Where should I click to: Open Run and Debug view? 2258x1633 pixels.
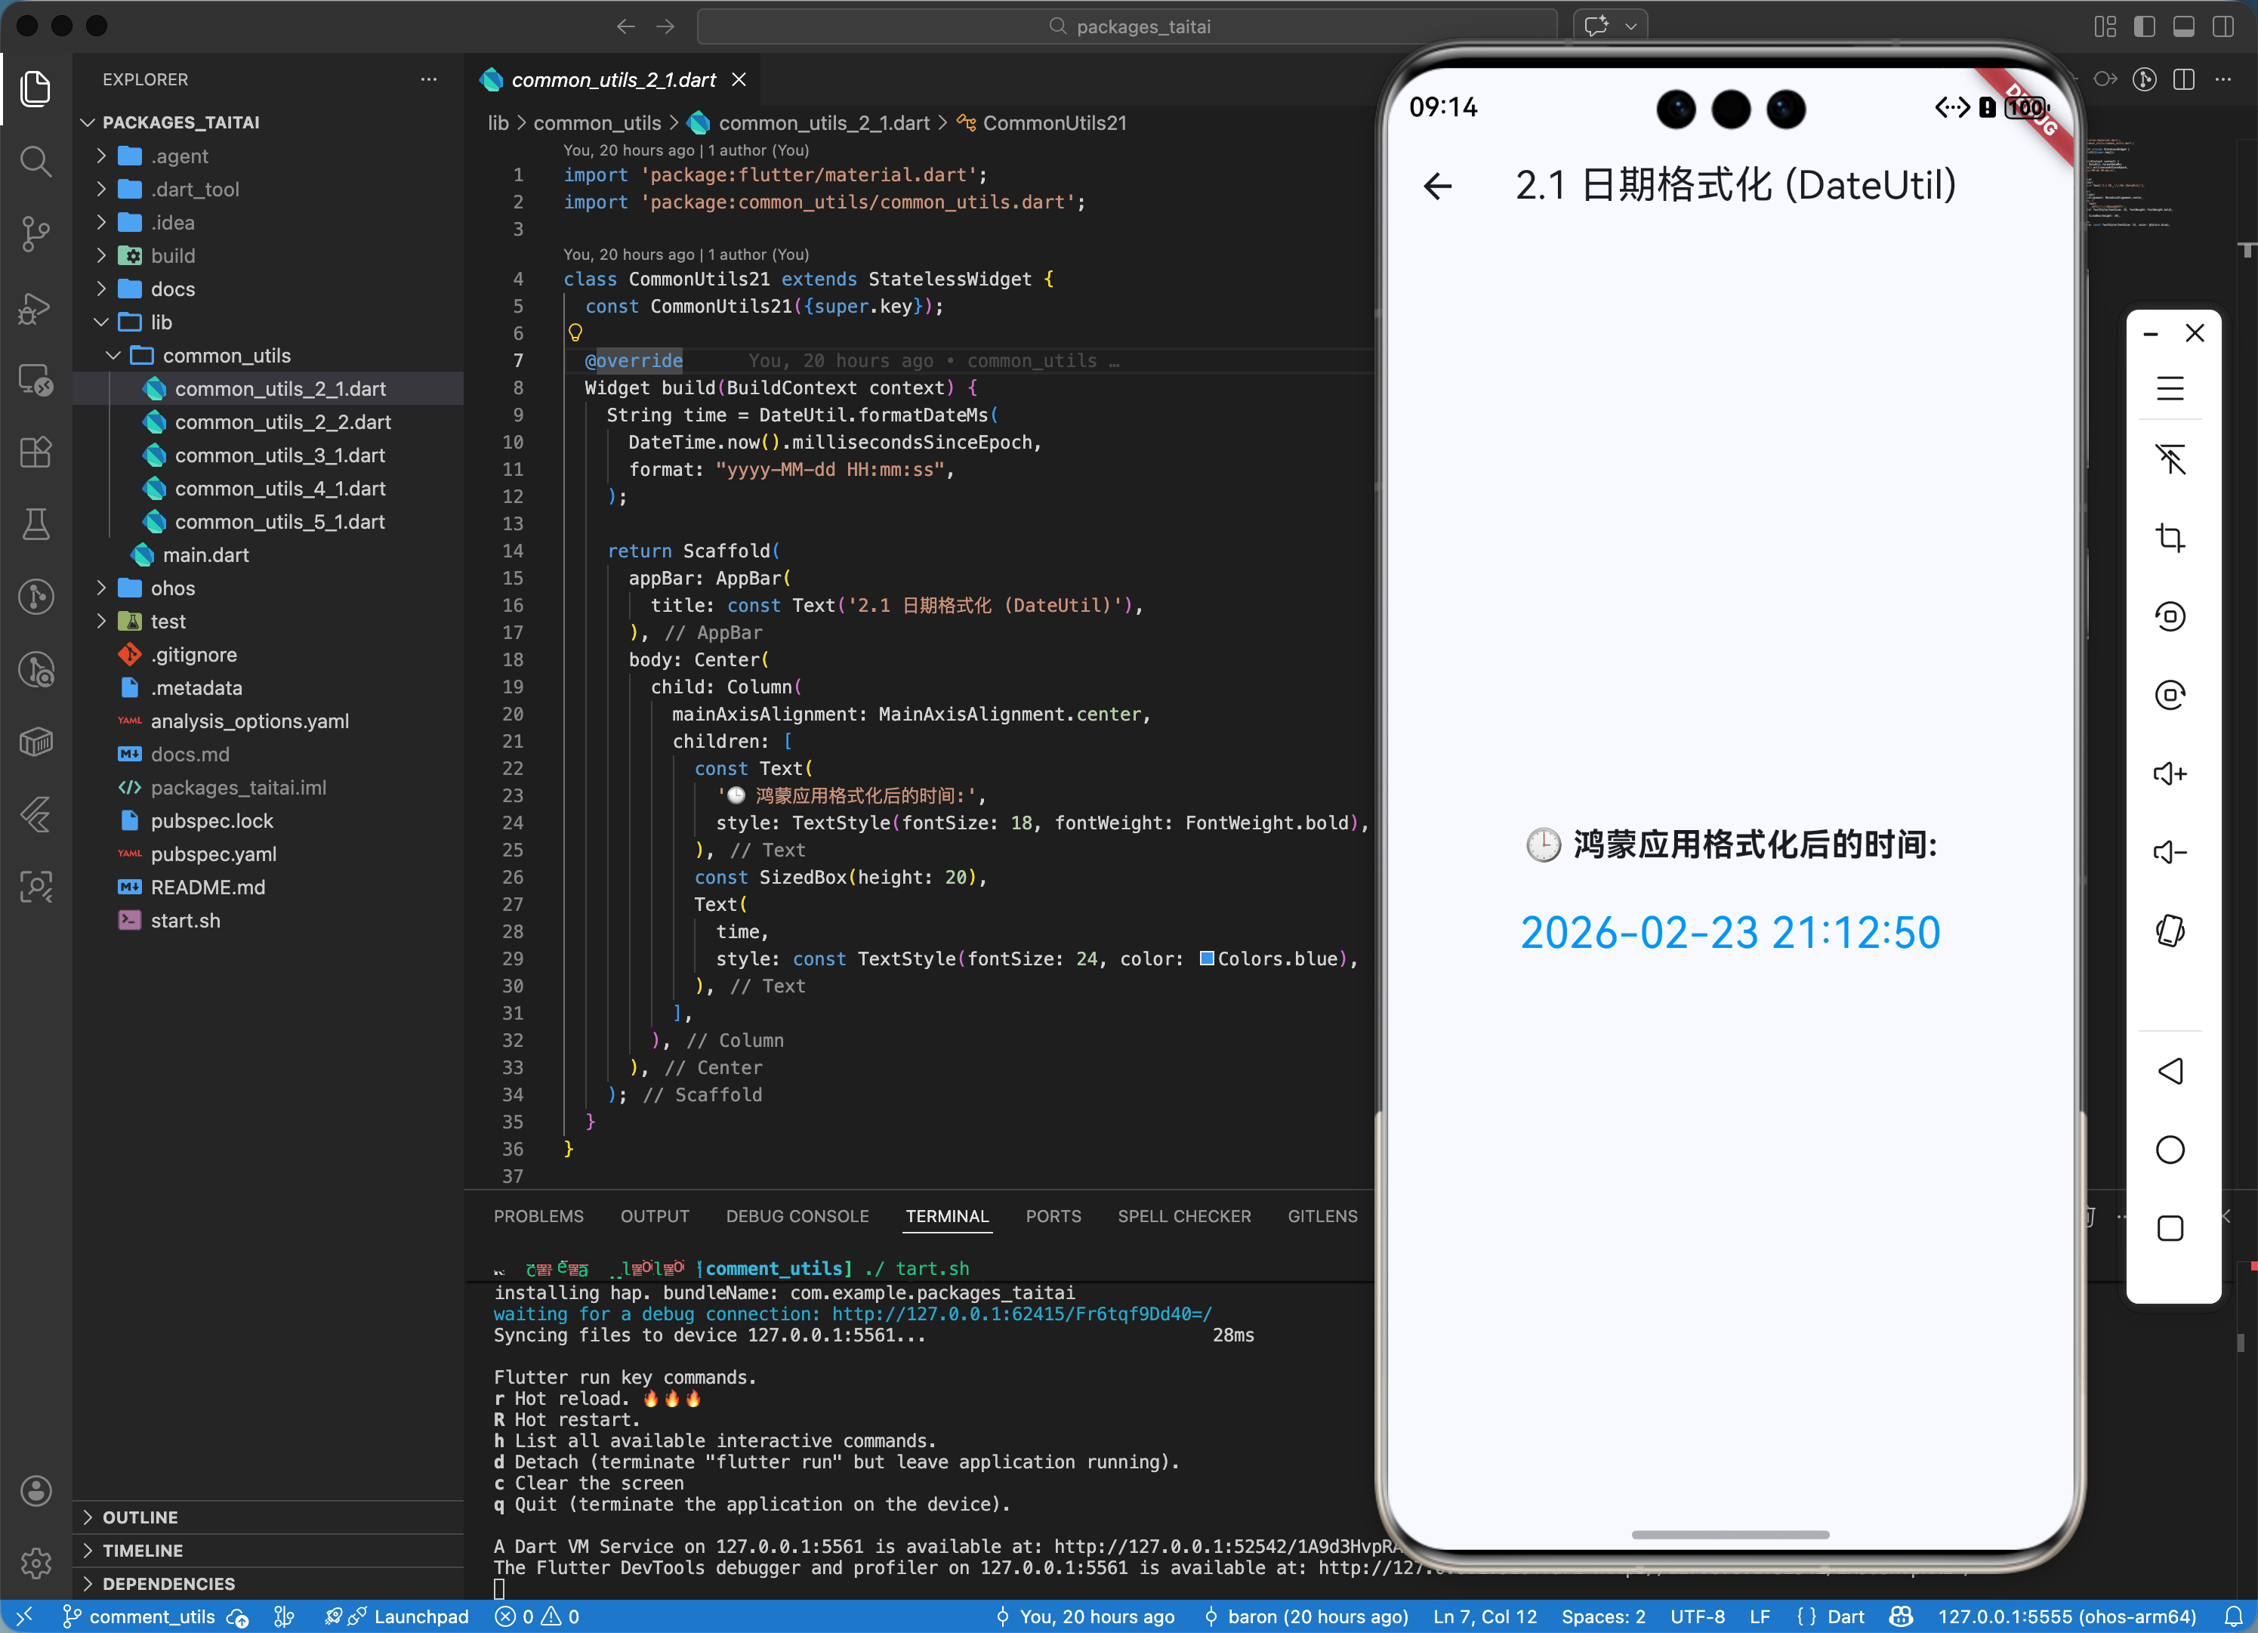click(x=35, y=309)
